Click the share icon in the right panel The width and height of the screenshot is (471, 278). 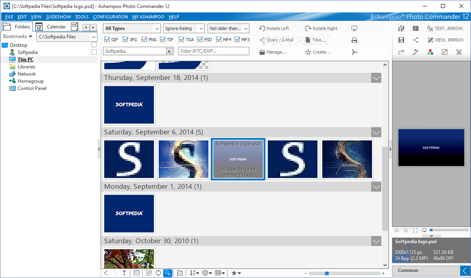pyautogui.click(x=416, y=40)
